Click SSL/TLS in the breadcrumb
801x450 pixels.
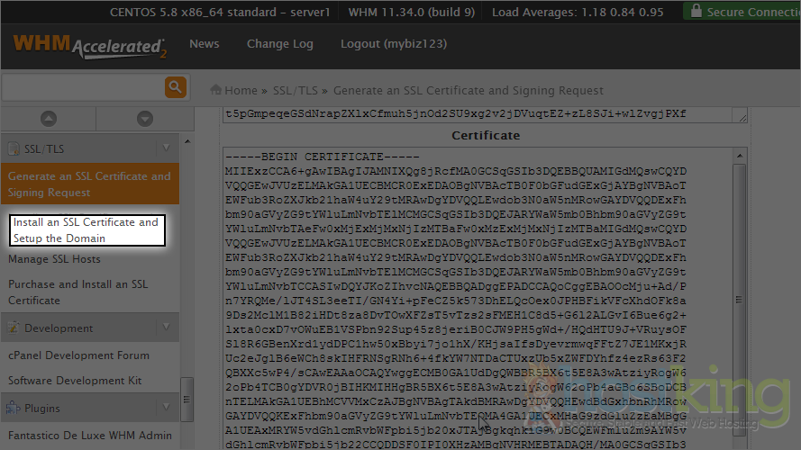[294, 91]
